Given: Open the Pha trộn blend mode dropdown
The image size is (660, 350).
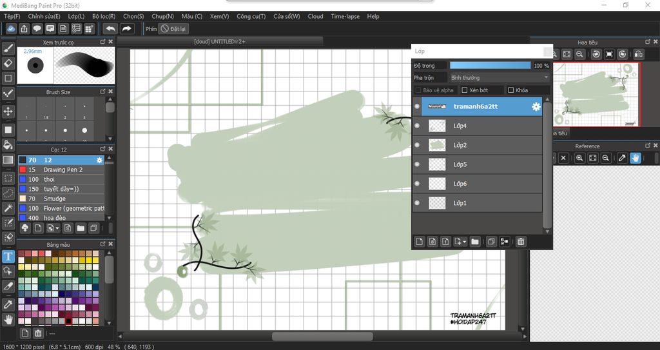Looking at the screenshot, I should pyautogui.click(x=500, y=77).
